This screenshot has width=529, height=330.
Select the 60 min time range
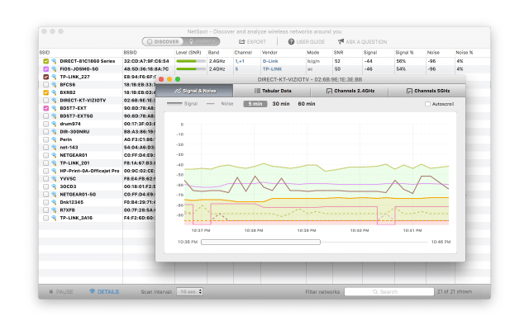tap(307, 104)
